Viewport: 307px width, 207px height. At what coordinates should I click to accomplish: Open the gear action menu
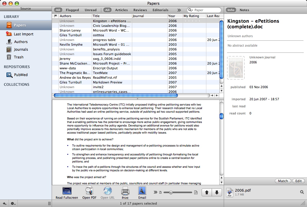(13, 204)
